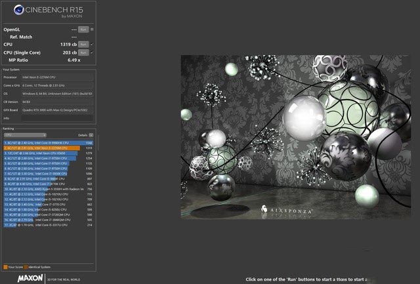Image resolution: width=420 pixels, height=284 pixels.
Task: Toggle the ranking Details button
Action: [x=91, y=135]
